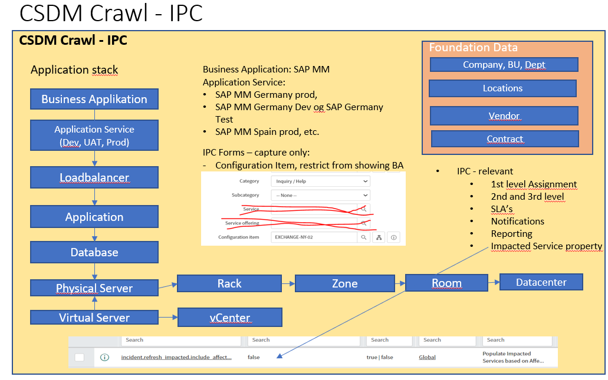The height and width of the screenshot is (380, 608).
Task: Select the Rack box
Action: (x=229, y=283)
